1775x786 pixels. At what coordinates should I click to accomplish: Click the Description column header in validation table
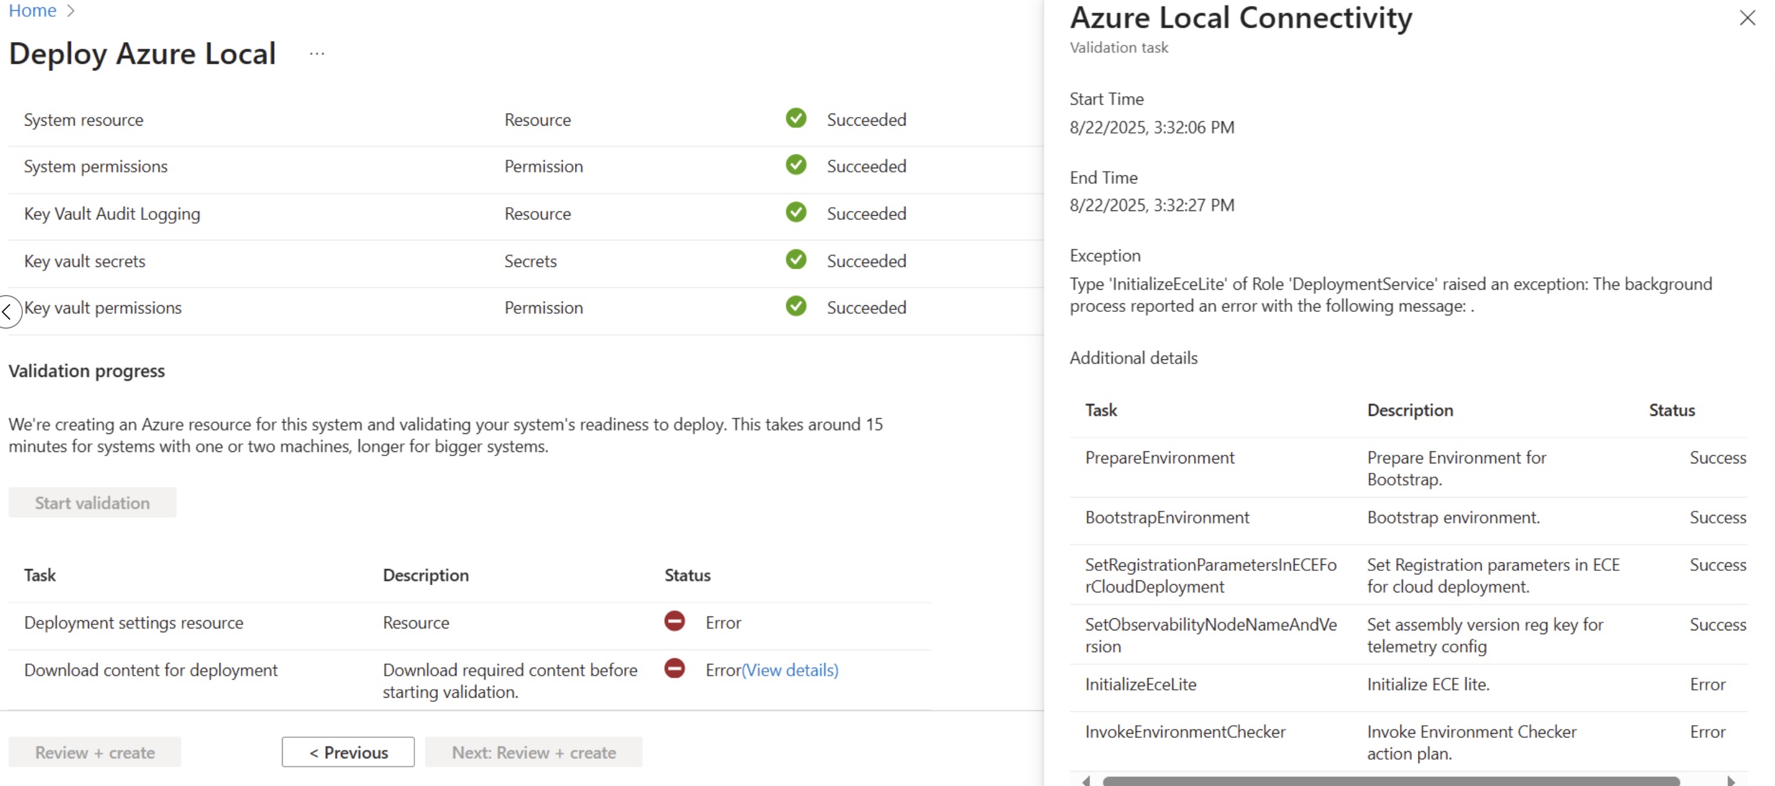point(426,575)
